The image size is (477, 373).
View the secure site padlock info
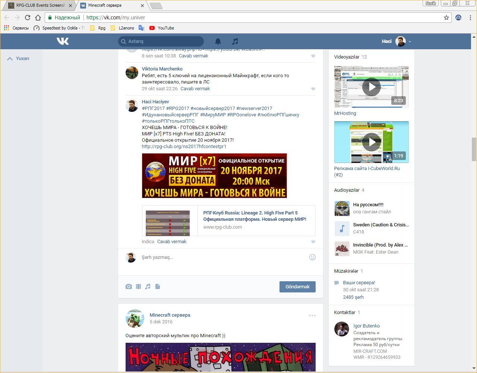click(50, 18)
